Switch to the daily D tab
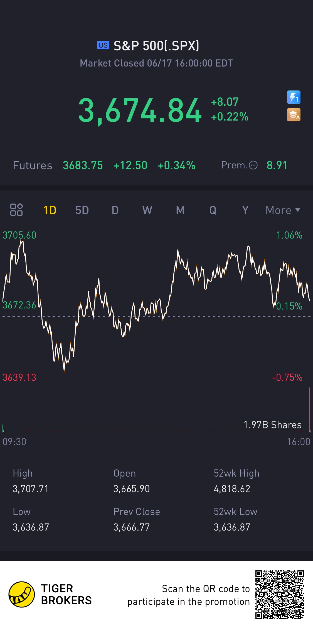 [115, 210]
